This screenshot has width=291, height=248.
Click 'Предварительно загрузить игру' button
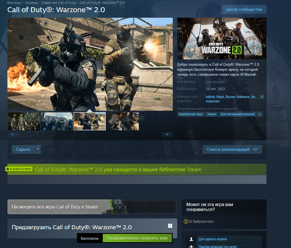click(x=137, y=238)
